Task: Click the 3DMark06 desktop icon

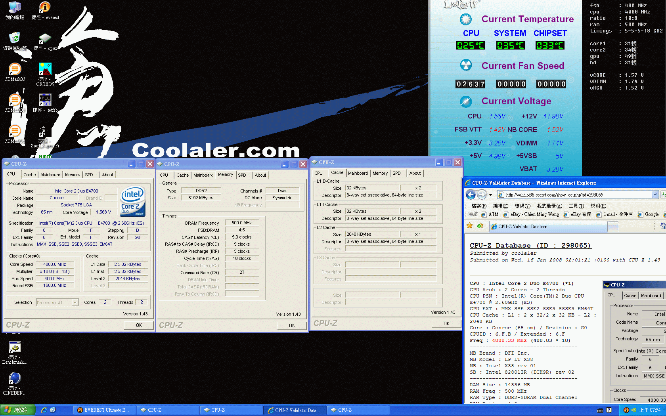Action: click(x=15, y=134)
